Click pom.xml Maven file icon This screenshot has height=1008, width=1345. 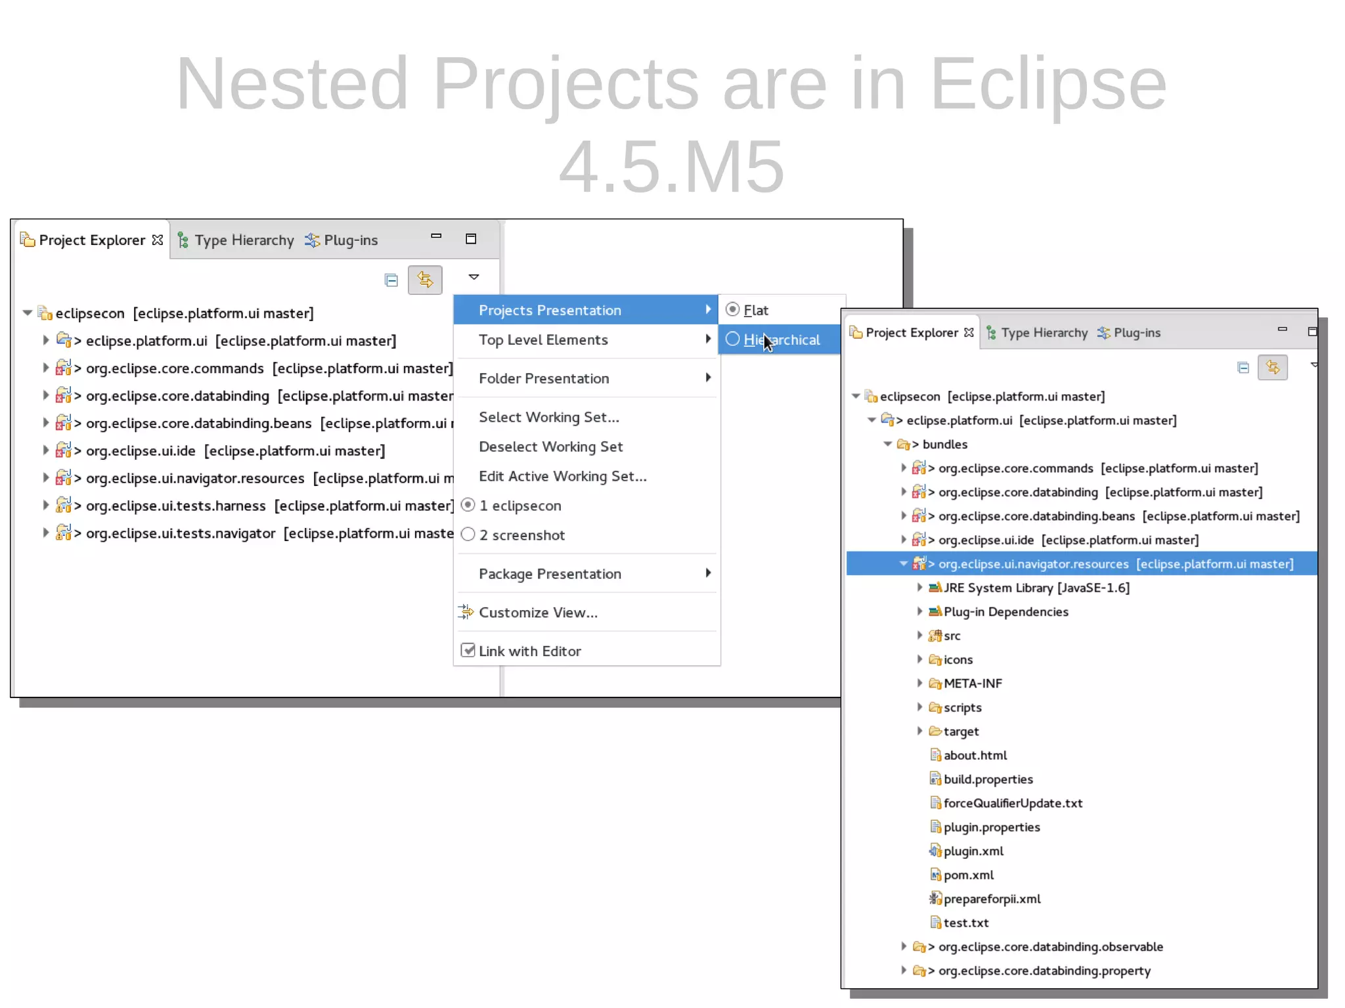pos(936,875)
